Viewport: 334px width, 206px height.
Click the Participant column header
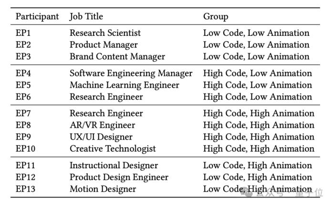pyautogui.click(x=37, y=17)
